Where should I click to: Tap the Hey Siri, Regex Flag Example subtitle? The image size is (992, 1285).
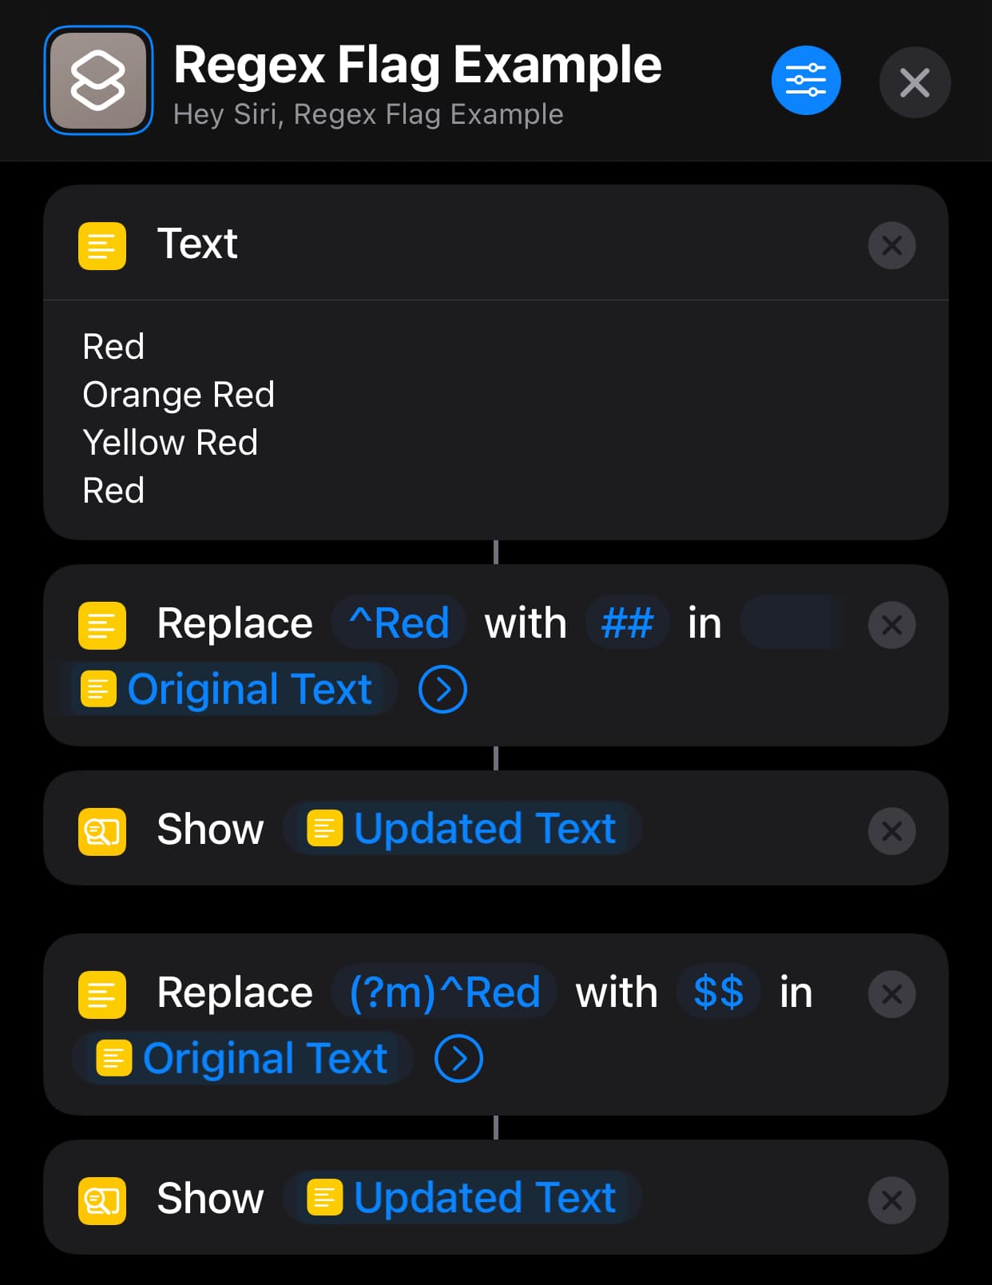[x=367, y=115]
